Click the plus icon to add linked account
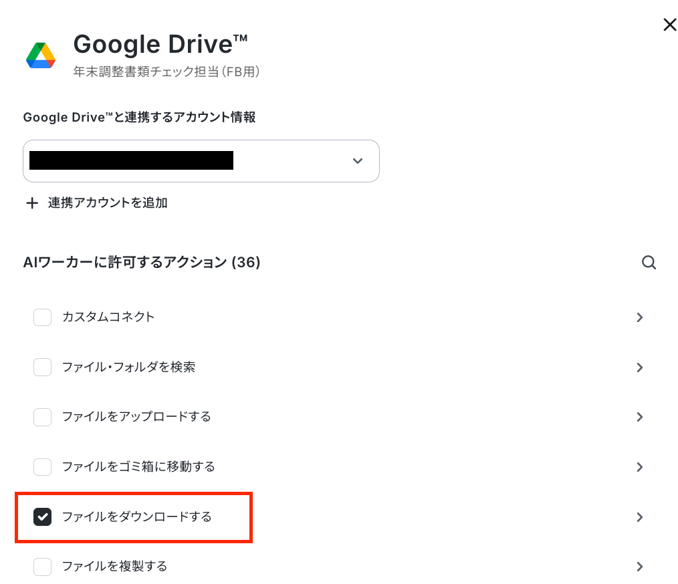 (32, 203)
